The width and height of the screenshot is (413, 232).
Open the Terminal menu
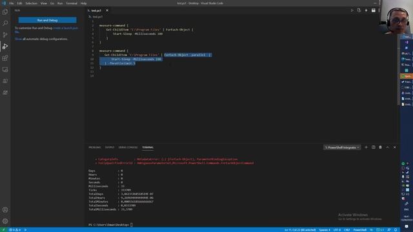coord(72,3)
